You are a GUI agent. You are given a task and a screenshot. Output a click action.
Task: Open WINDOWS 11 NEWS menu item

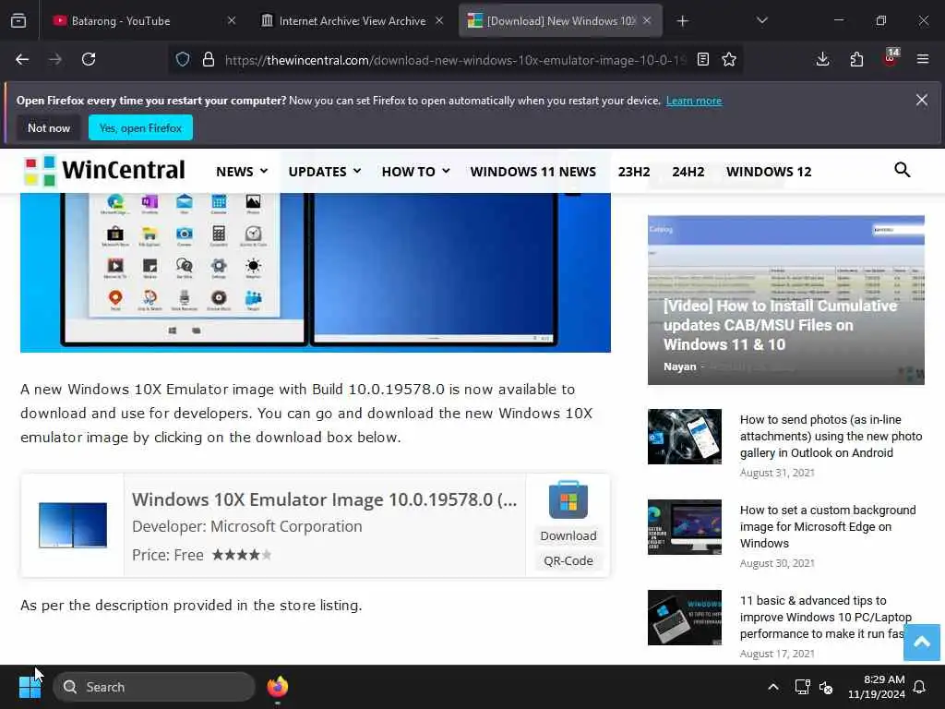(x=533, y=171)
